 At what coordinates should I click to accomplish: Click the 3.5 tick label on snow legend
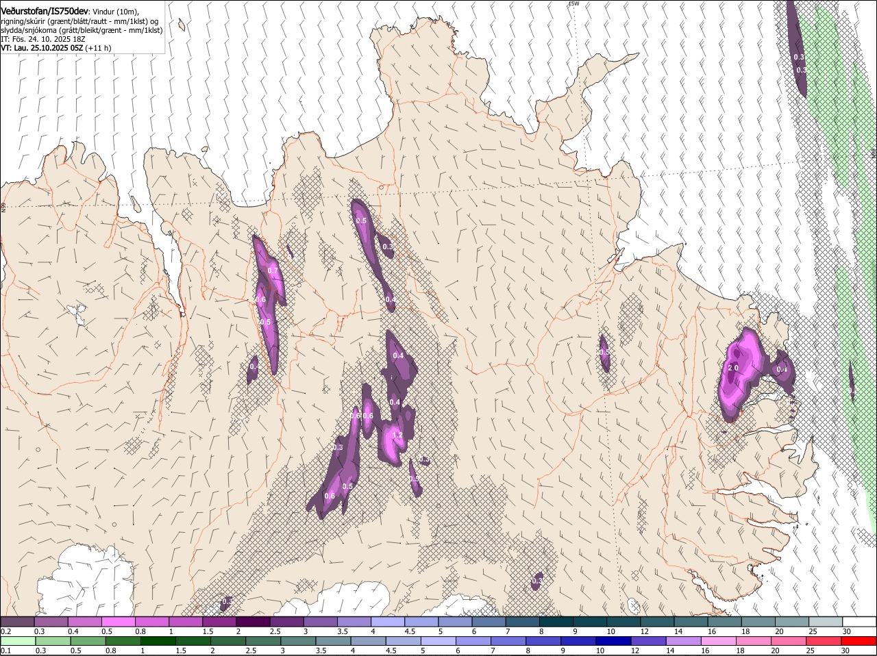click(x=343, y=631)
